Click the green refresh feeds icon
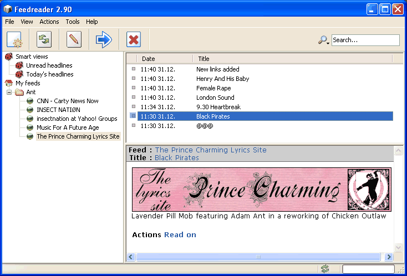This screenshot has width=407, height=276. [44, 40]
